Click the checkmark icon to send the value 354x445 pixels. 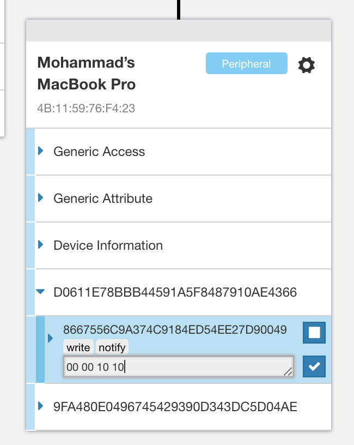pos(314,366)
